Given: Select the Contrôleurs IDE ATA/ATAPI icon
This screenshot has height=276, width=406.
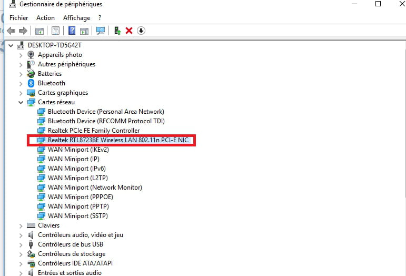Looking at the screenshot, I should [x=31, y=263].
